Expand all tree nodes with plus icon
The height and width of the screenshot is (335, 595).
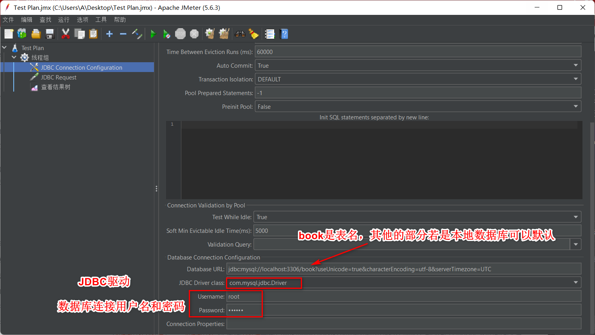[110, 34]
